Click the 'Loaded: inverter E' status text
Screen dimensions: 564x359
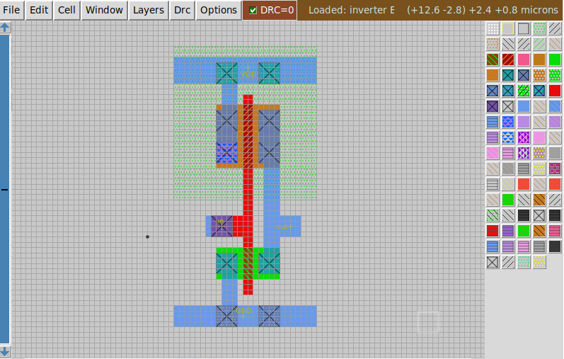[x=351, y=10]
